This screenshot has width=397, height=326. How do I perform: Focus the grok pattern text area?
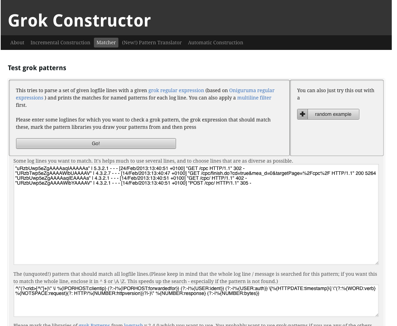click(x=196, y=301)
